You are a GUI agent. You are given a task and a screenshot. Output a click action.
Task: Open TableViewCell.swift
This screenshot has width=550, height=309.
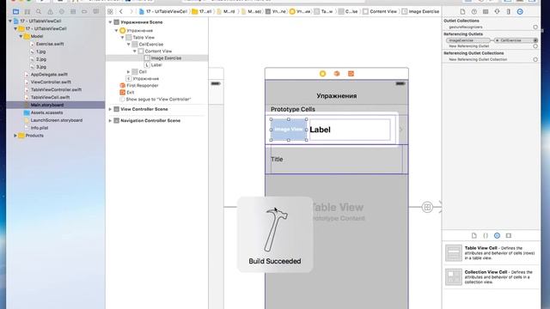click(50, 97)
